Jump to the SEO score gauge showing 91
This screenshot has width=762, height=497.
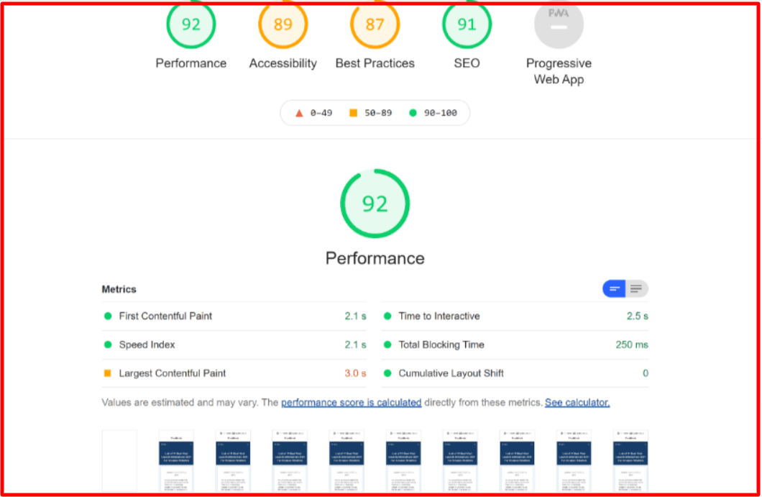[467, 25]
